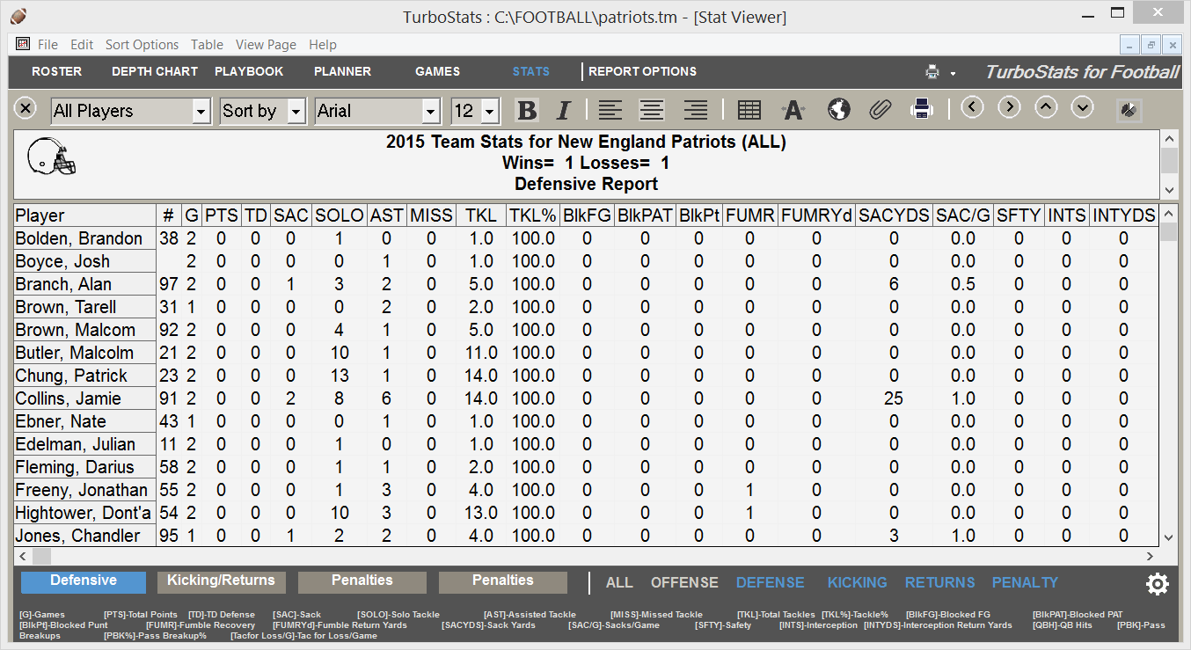Click the Player column header
The width and height of the screenshot is (1191, 650).
(x=84, y=215)
